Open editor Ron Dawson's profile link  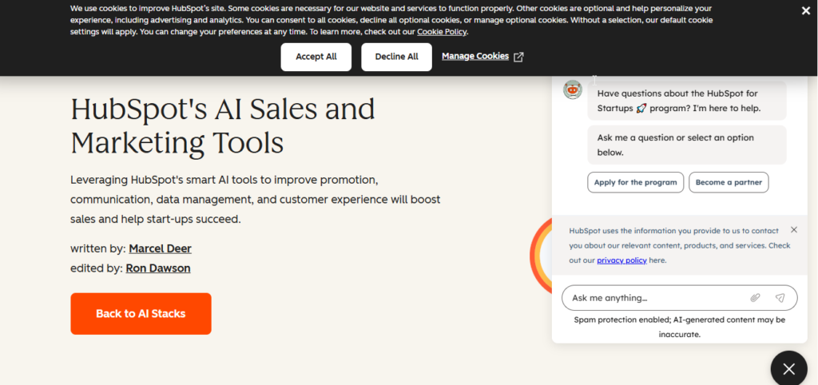click(158, 268)
